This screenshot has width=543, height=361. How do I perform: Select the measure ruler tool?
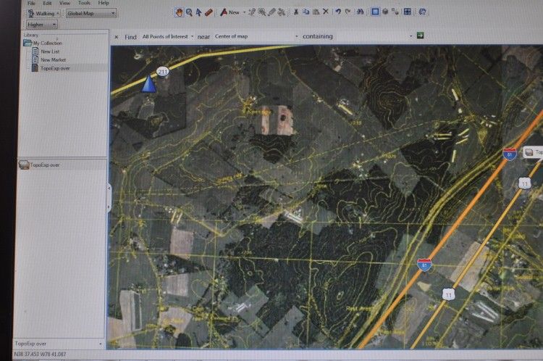click(209, 12)
